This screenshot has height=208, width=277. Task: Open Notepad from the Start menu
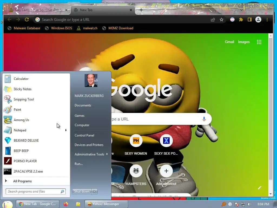pyautogui.click(x=36, y=130)
